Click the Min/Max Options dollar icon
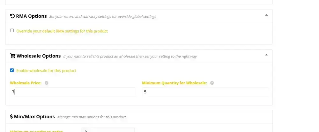The height and width of the screenshot is (132, 319). [11, 117]
